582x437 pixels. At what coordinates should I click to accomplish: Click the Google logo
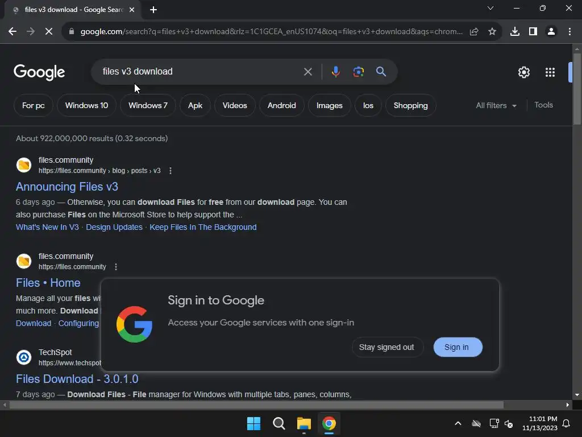point(39,72)
